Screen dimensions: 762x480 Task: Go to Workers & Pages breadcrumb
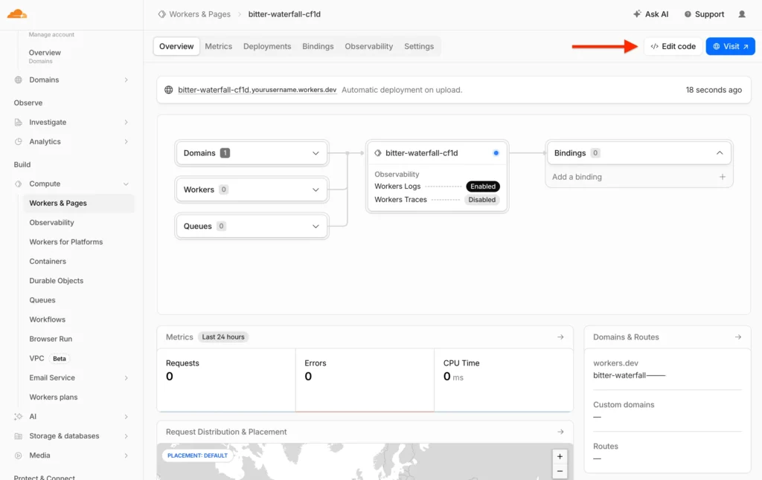194,14
